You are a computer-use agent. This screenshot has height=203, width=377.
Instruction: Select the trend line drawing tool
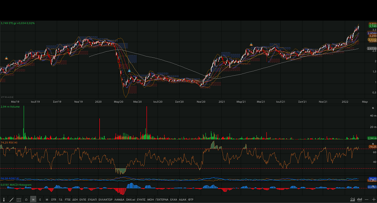[11, 200]
